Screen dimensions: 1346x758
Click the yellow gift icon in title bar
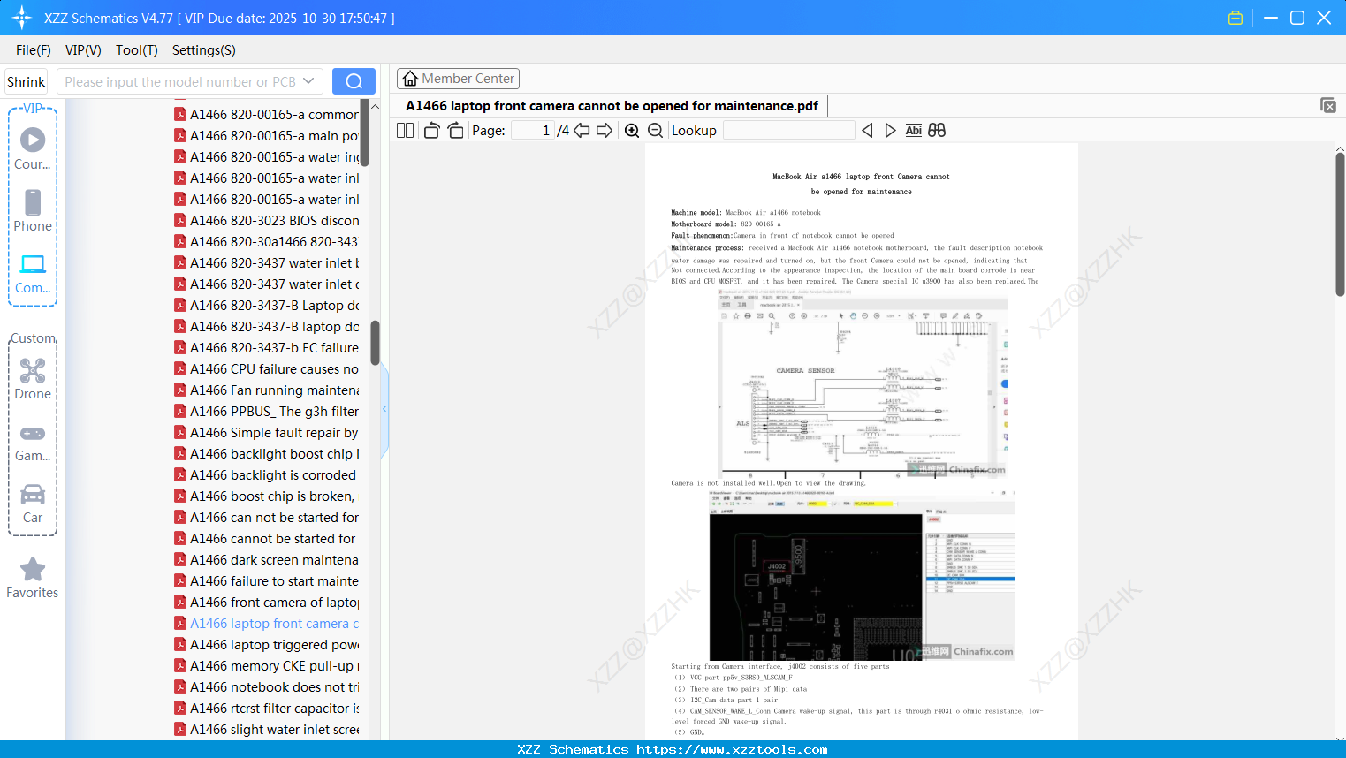1236,18
